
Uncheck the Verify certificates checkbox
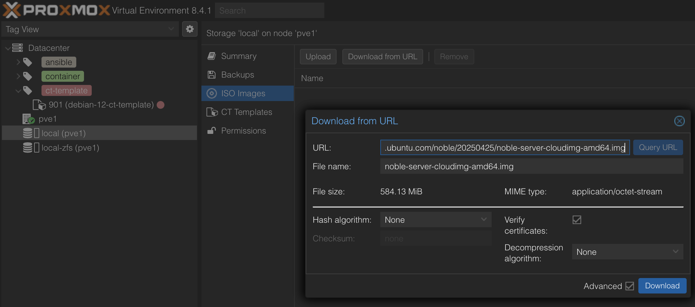click(577, 220)
